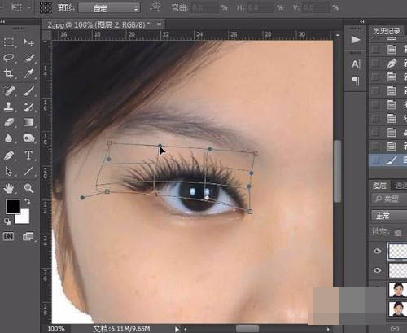
Task: Select the History Brush tool
Action: coord(28,107)
